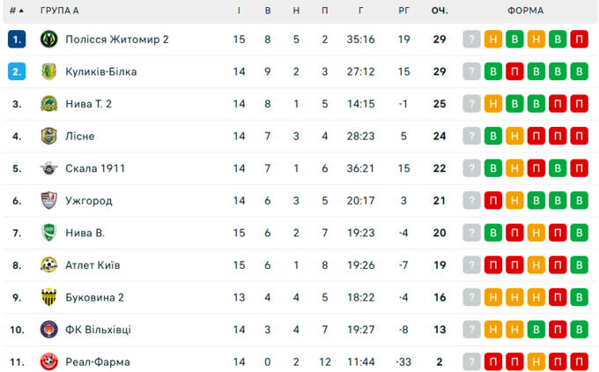Screen dimensions: 599x372
Task: Click the second-place light blue rank badge
Action: (17, 71)
